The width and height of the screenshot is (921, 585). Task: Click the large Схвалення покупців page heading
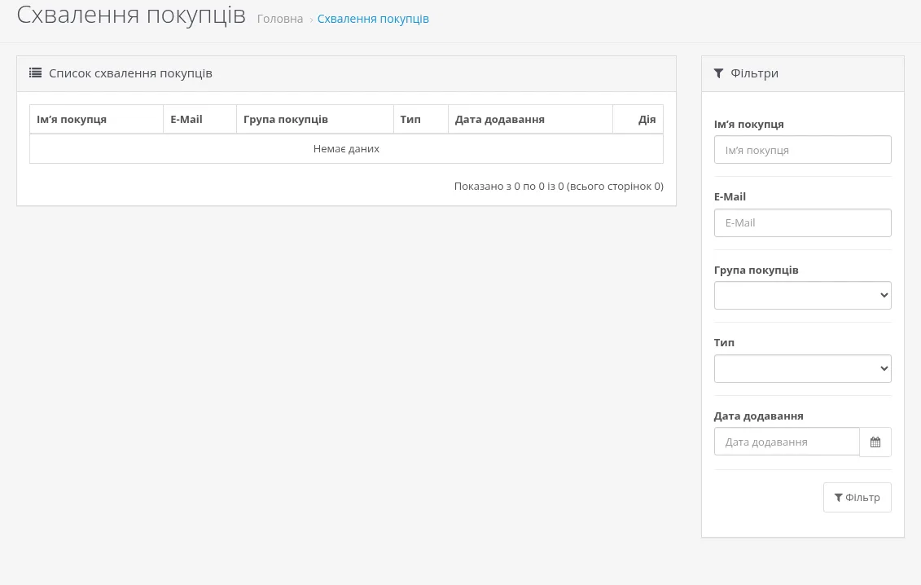[x=131, y=15]
